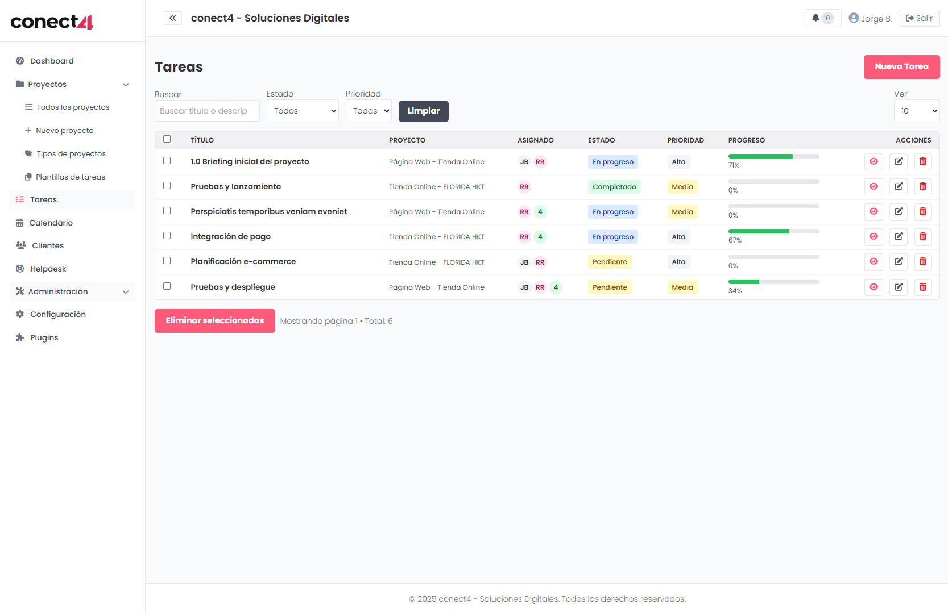Check the Integración de pago row checkbox

click(167, 236)
